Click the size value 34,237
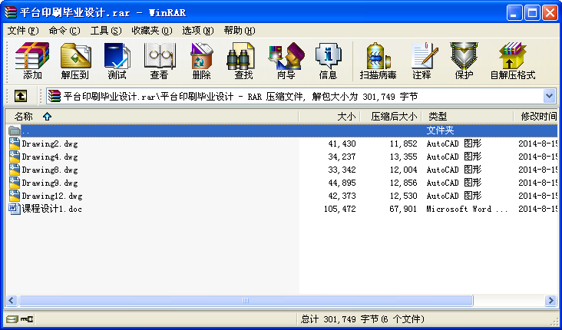This screenshot has width=562, height=330. (x=342, y=157)
